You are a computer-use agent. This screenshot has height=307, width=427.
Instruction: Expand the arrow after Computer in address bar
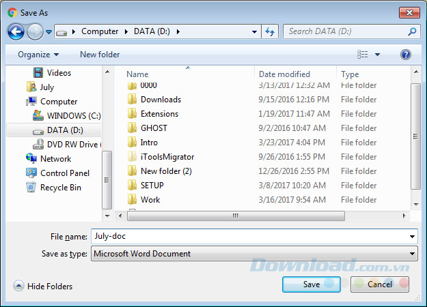(x=126, y=32)
